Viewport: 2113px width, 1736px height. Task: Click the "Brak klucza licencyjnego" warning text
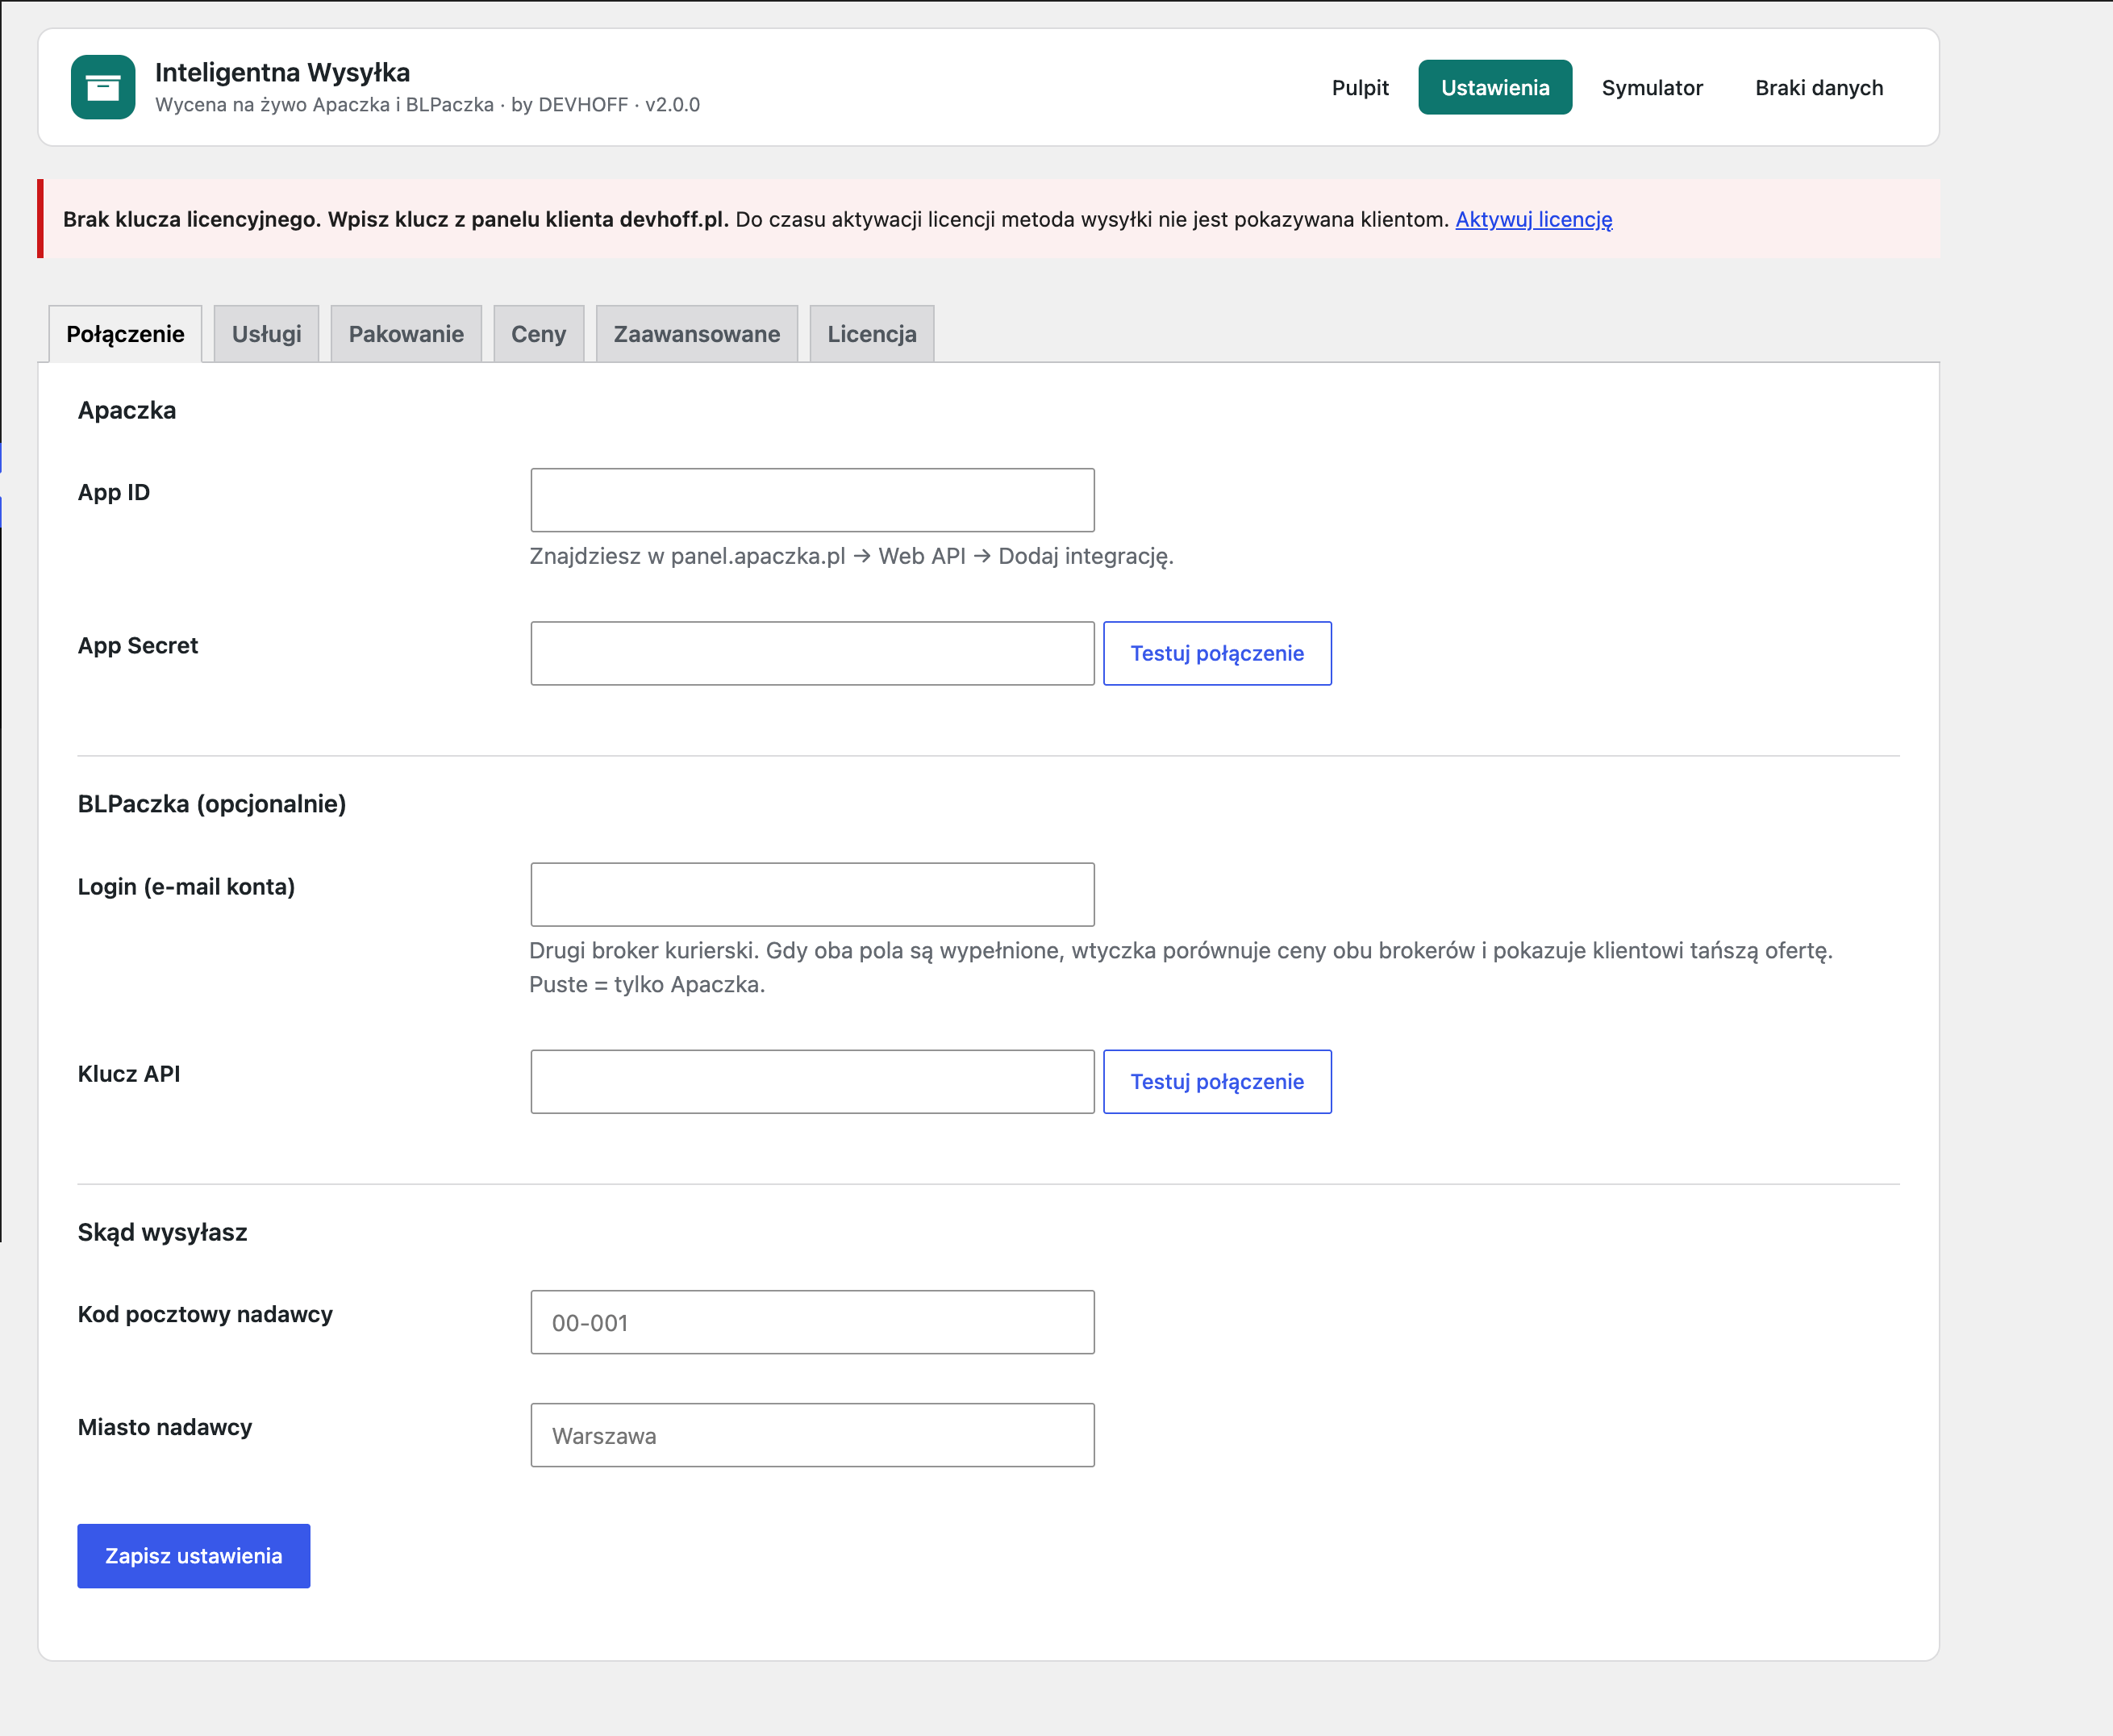coord(395,219)
